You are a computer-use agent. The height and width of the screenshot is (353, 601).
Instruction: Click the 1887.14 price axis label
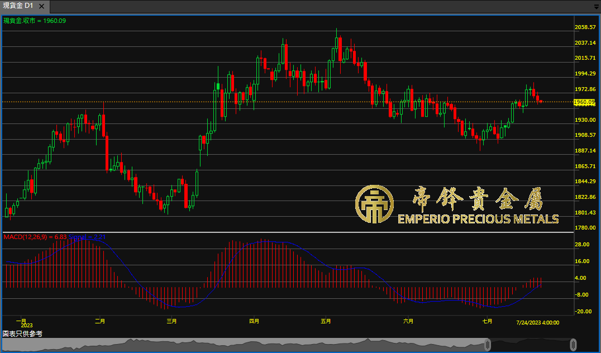[585, 151]
